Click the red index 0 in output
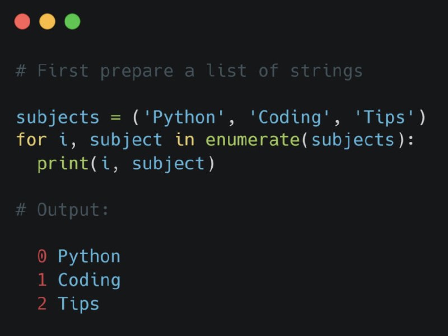This screenshot has height=336, width=448. point(42,256)
